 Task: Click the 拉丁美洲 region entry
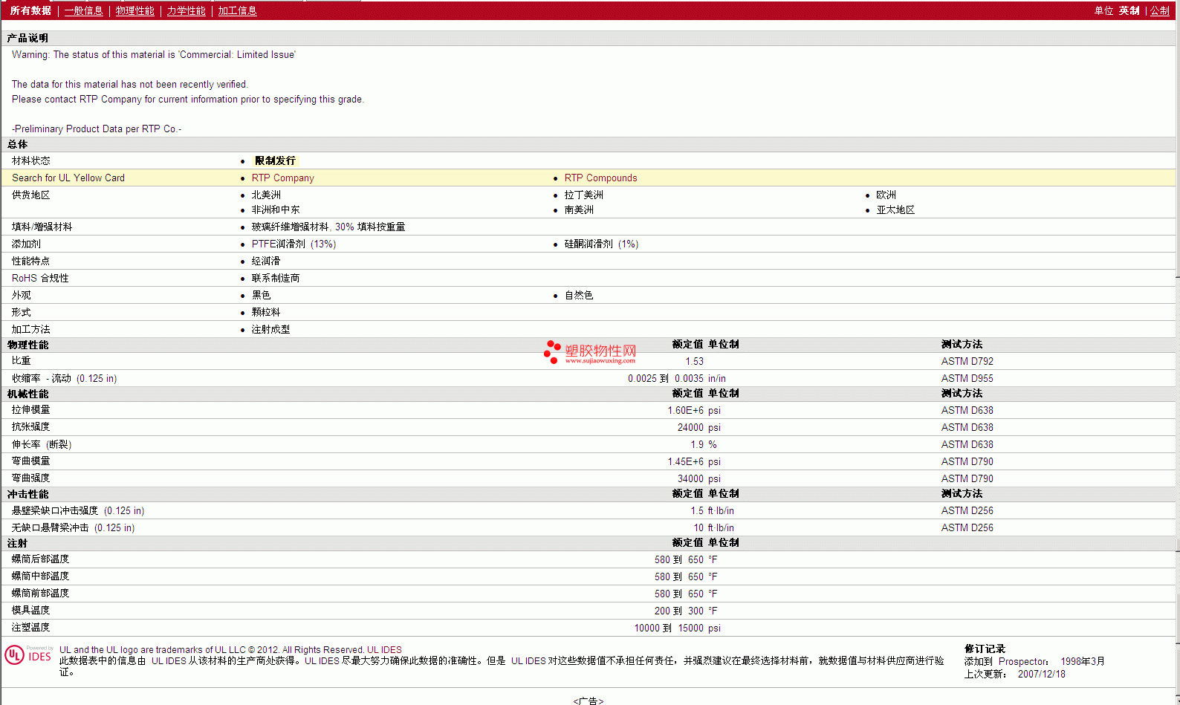pyautogui.click(x=583, y=195)
